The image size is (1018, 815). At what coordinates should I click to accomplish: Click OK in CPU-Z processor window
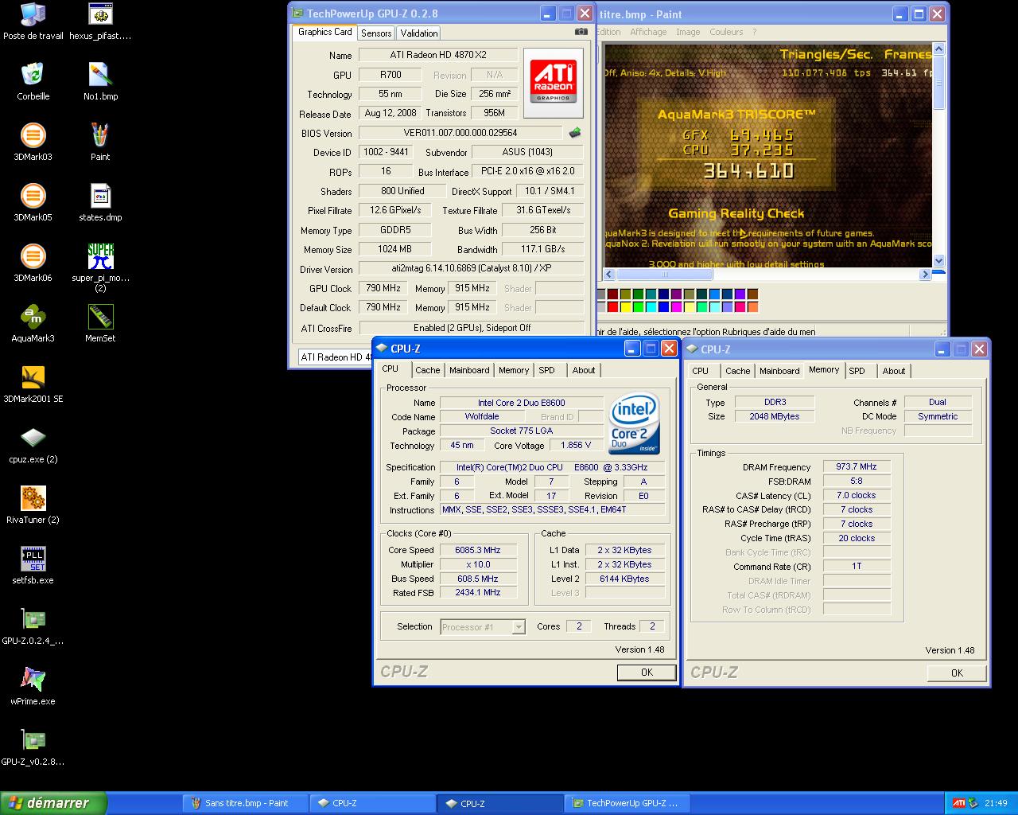click(x=647, y=673)
